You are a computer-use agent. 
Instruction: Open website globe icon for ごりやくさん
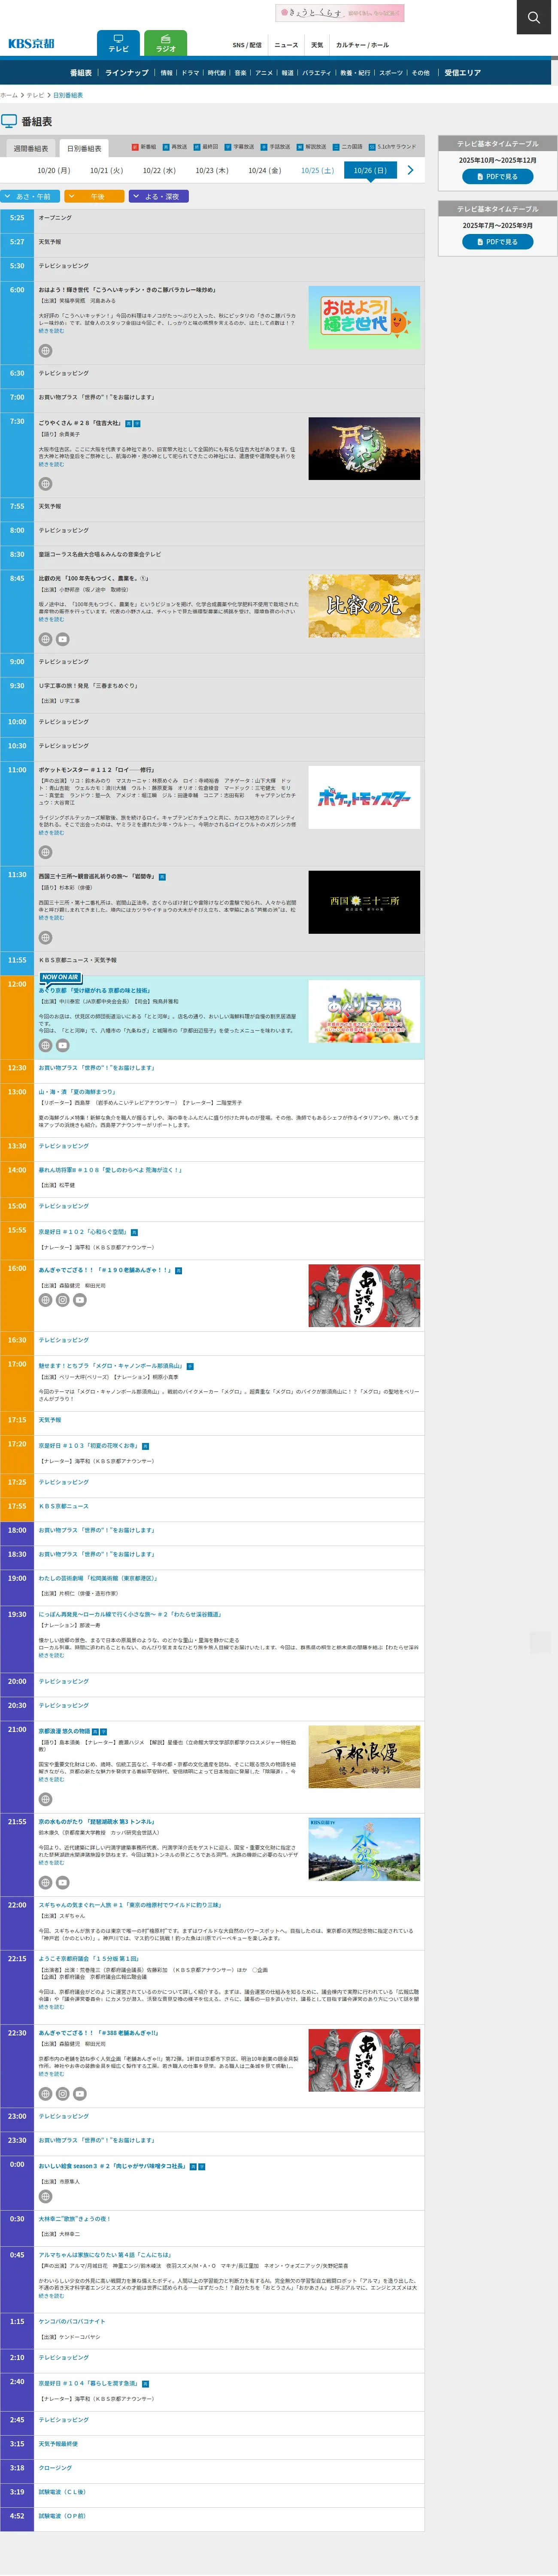(45, 484)
